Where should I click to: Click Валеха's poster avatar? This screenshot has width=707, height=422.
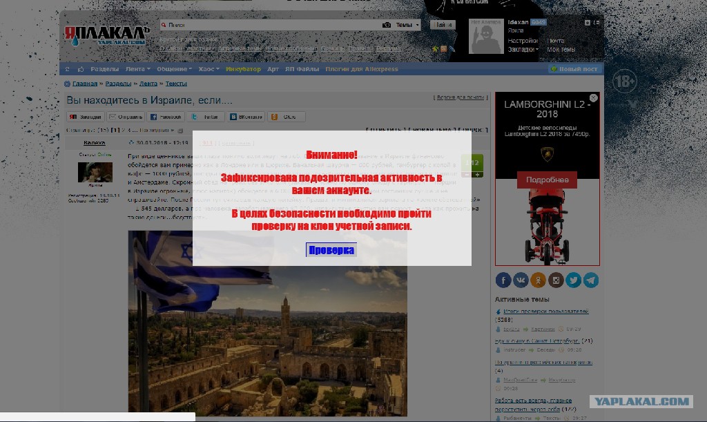pos(95,172)
